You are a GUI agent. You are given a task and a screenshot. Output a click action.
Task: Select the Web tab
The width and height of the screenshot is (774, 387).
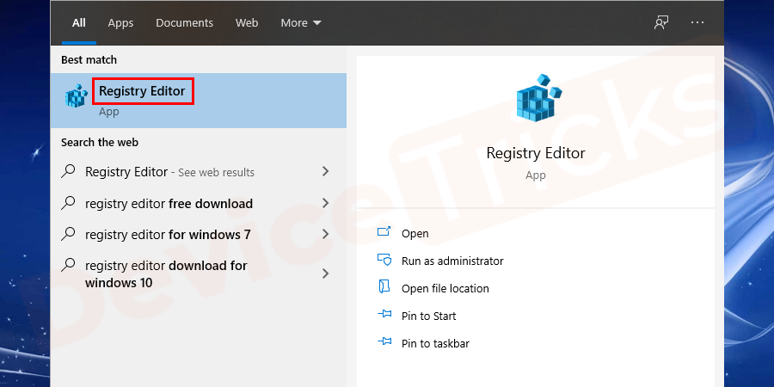pos(247,23)
